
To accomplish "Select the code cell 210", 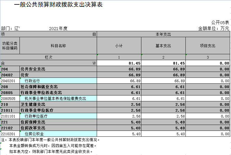I will coord(10,104).
